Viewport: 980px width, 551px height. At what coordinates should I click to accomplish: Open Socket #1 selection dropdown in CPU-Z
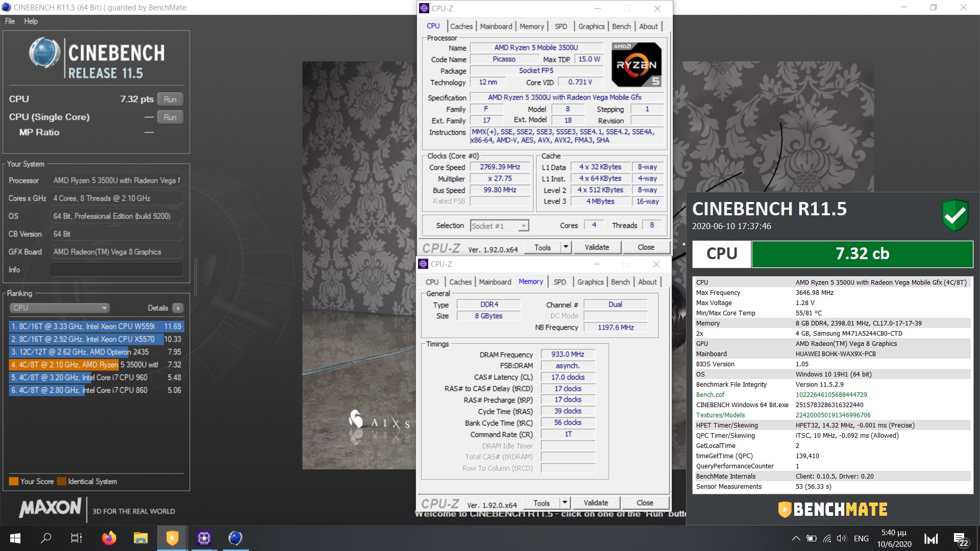click(499, 226)
